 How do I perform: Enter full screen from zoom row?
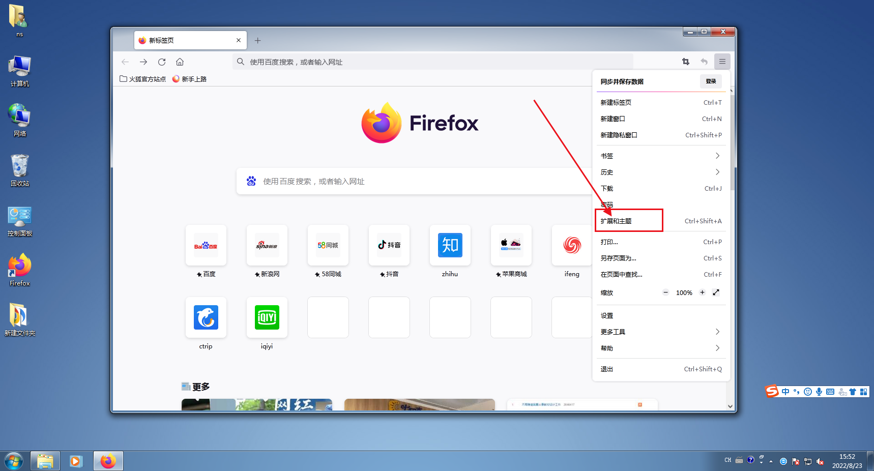pos(716,292)
